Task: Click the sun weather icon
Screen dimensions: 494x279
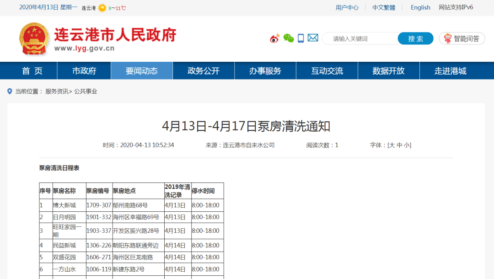Action: pos(102,8)
